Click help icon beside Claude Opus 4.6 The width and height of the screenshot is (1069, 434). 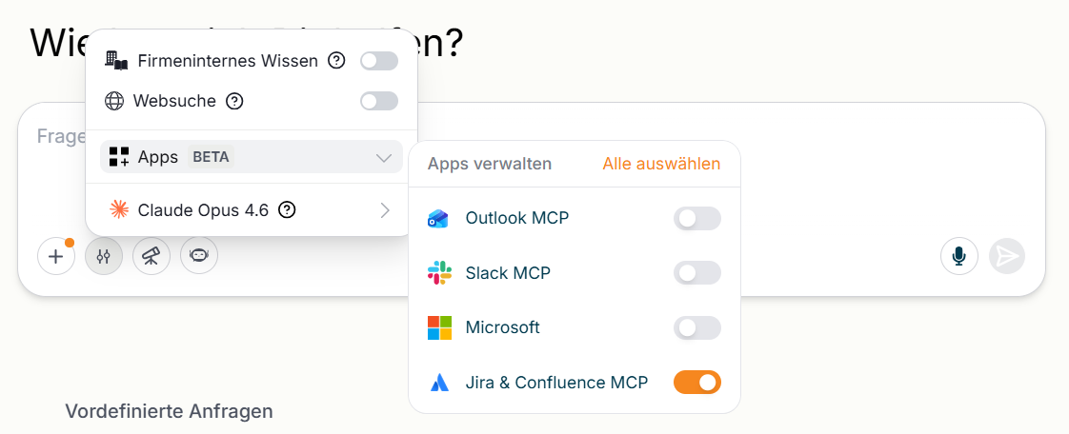(x=288, y=209)
